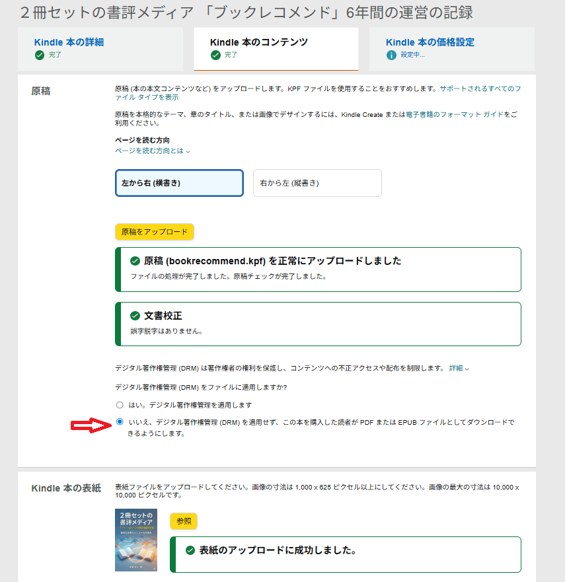This screenshot has height=582, width=565.
Task: Click the blue info icon under Kindle 本の価格設定
Action: 391,55
